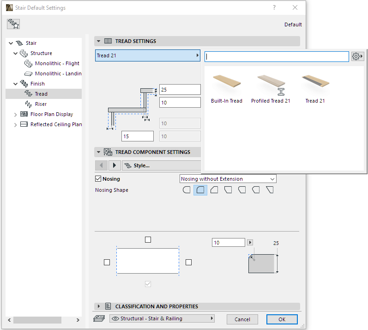Click the Classification and Properties panel icon
368x330 pixels.
pyautogui.click(x=108, y=306)
